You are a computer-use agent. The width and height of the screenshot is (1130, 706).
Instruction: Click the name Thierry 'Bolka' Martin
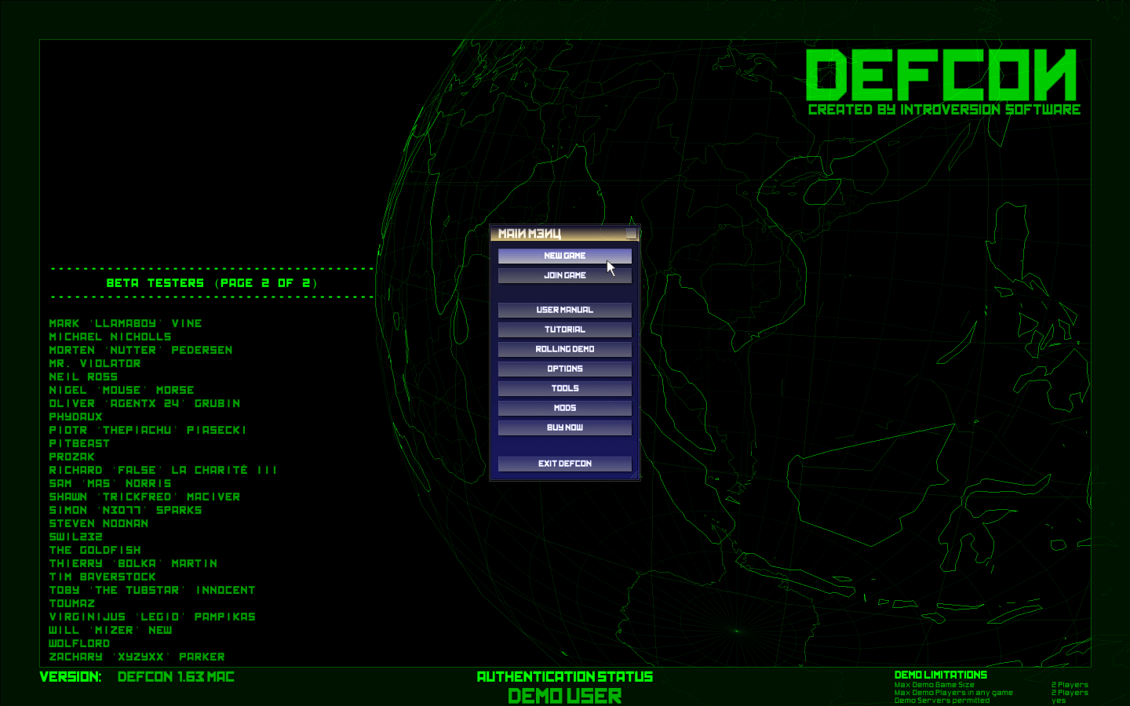[133, 563]
